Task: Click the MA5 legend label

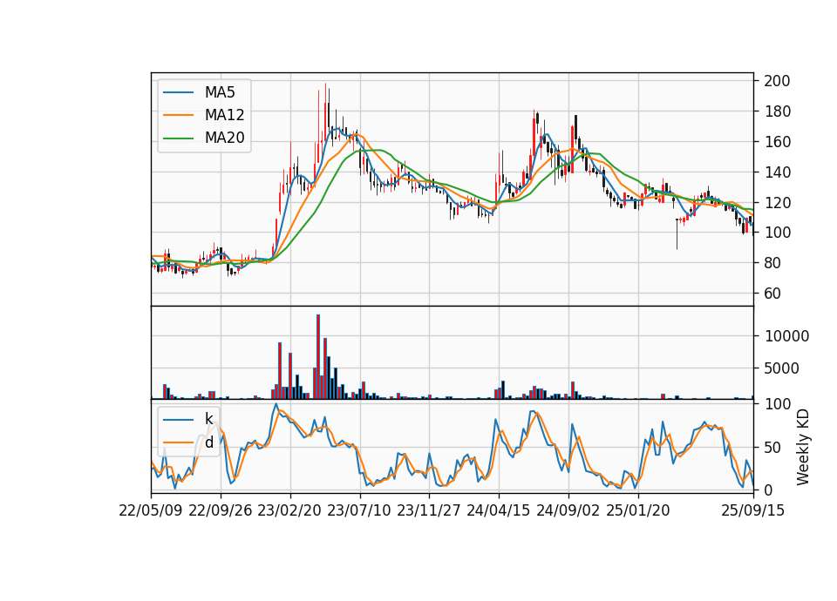Action: pos(220,92)
